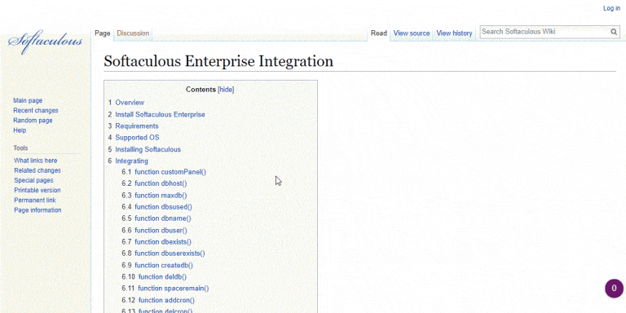Go to function maxdb() entry

(x=161, y=196)
